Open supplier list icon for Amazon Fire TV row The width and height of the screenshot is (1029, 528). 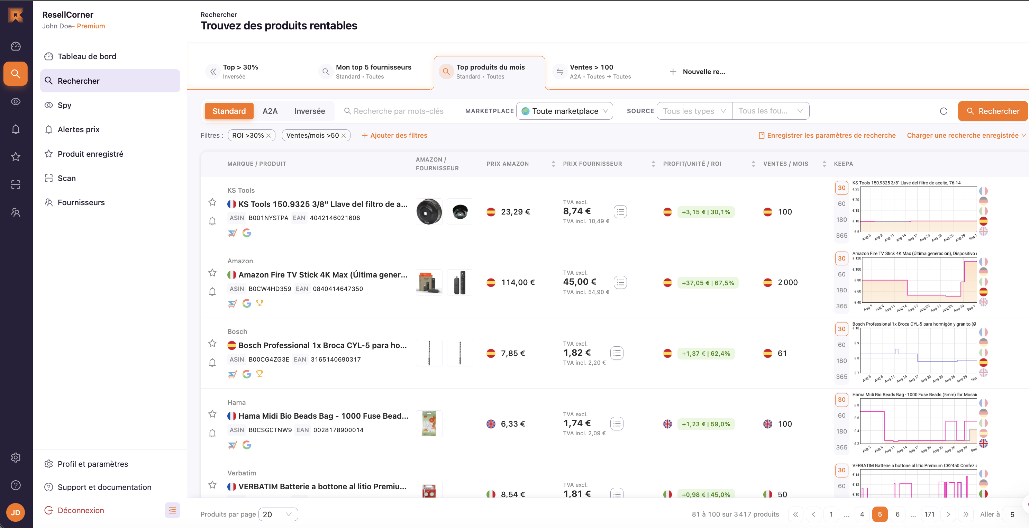click(x=620, y=282)
